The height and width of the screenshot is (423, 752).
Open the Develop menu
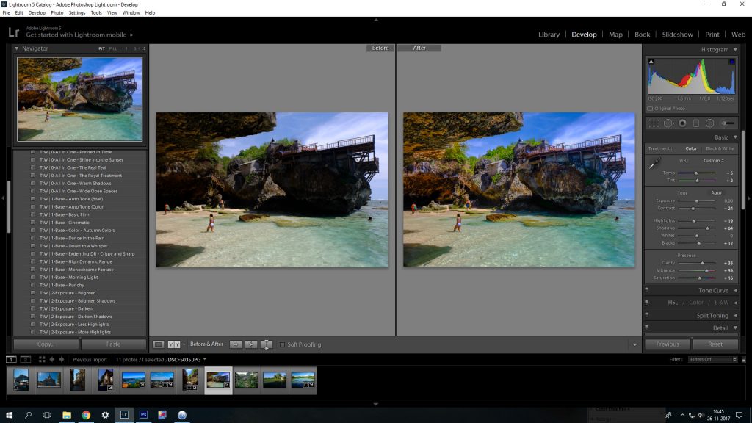pyautogui.click(x=37, y=13)
